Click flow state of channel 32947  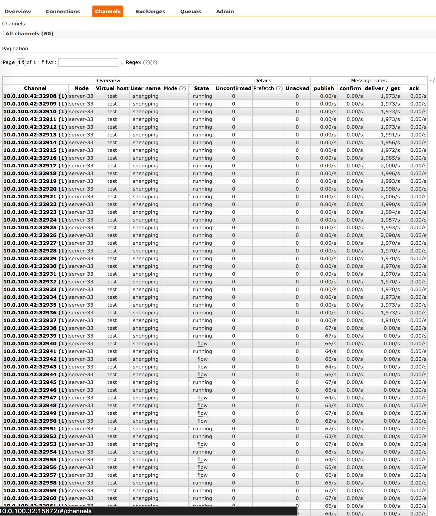pyautogui.click(x=203, y=398)
